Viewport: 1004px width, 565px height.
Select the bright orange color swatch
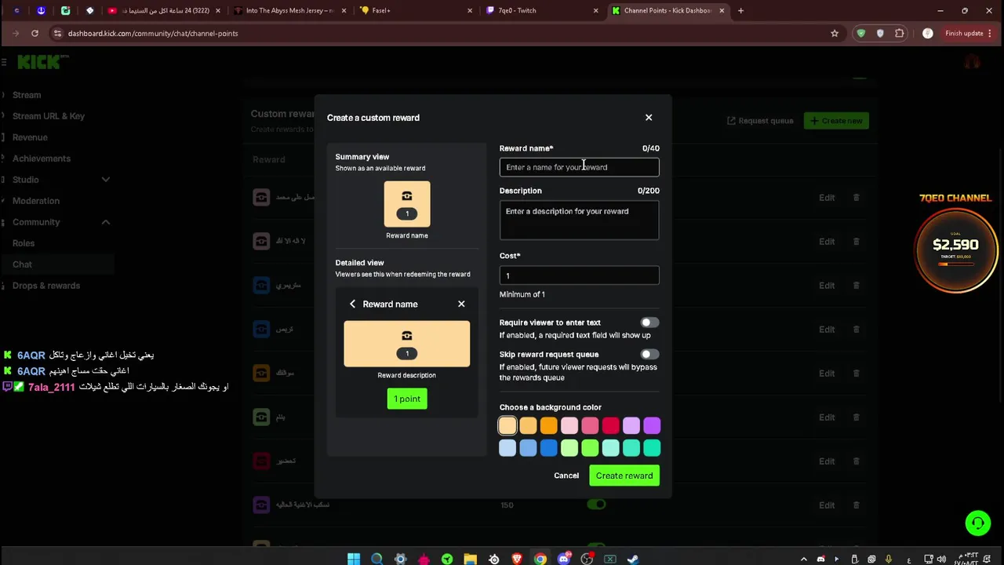click(x=549, y=426)
